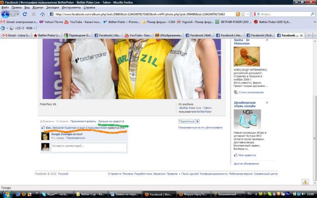Image resolution: width=317 pixels, height=198 pixels.
Task: Click the warning triangle icon bottom right
Action: [x=305, y=182]
